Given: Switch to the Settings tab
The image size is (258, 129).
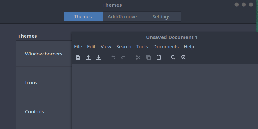Looking at the screenshot, I should point(161,17).
